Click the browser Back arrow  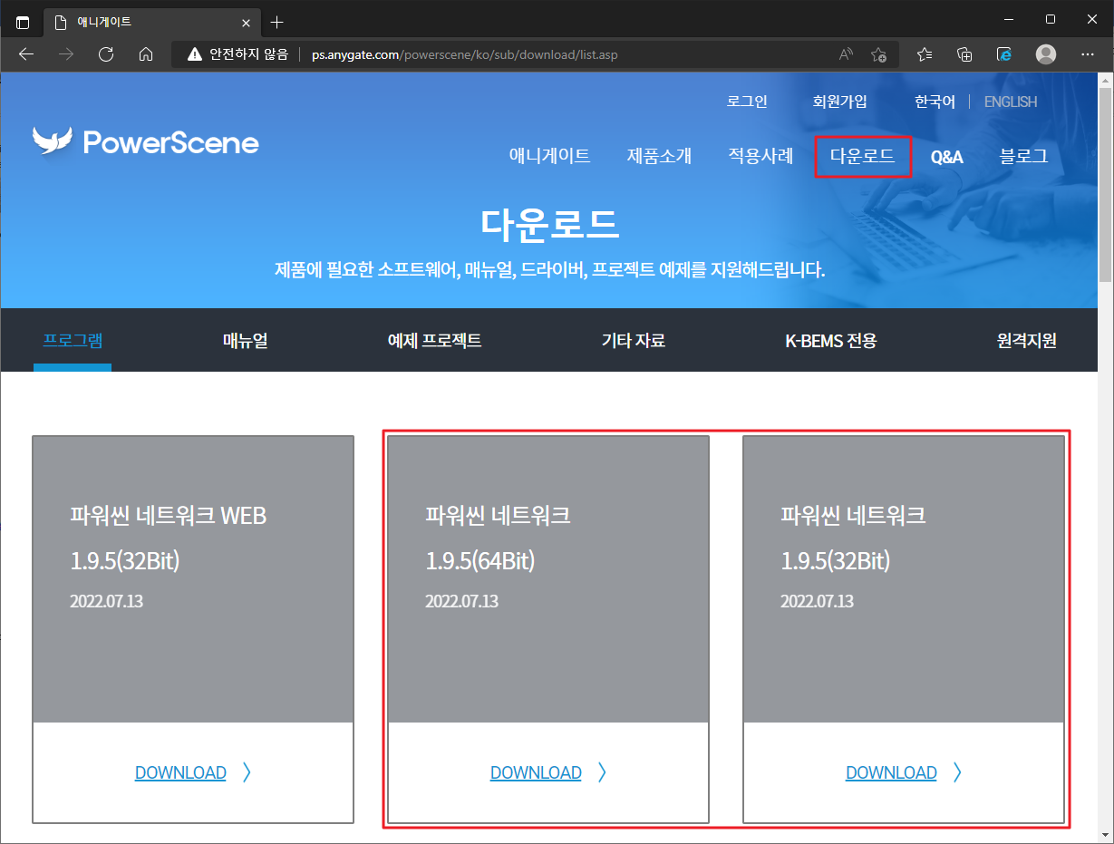(26, 54)
